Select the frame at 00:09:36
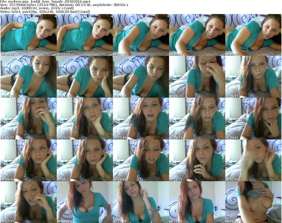This screenshot has width=282, height=223. (28, 160)
